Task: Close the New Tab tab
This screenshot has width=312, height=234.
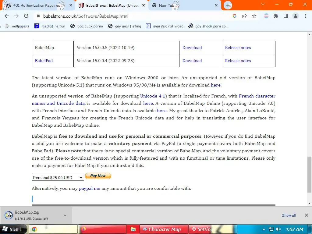Action: [216, 5]
